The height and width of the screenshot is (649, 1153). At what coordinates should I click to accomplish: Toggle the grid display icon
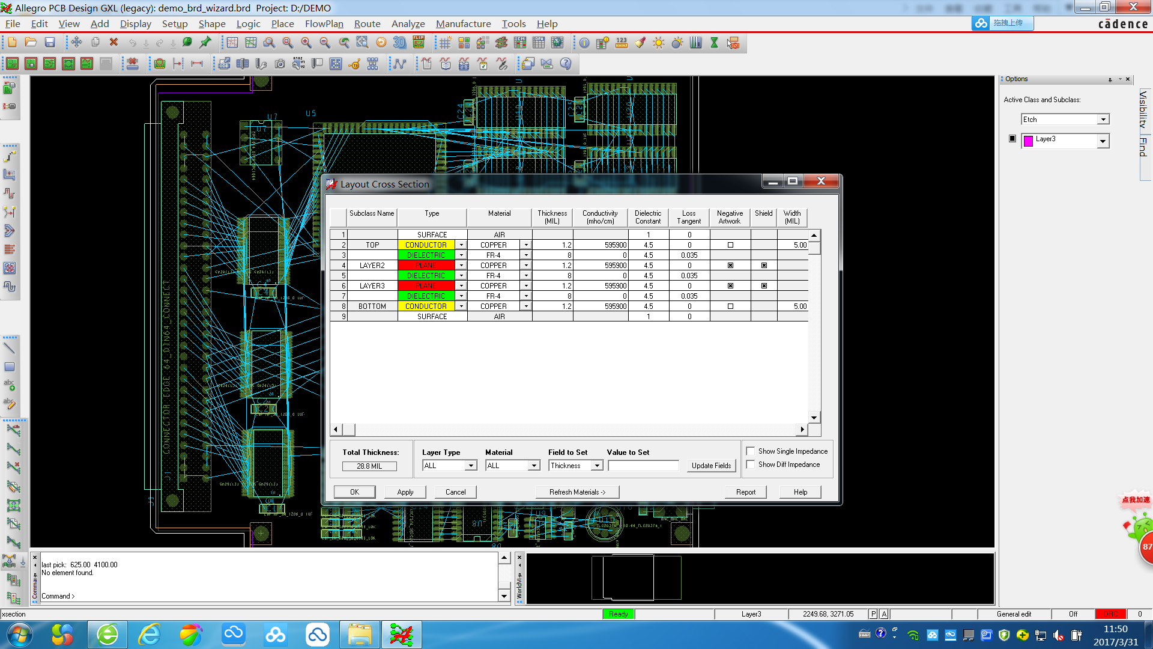pos(445,43)
